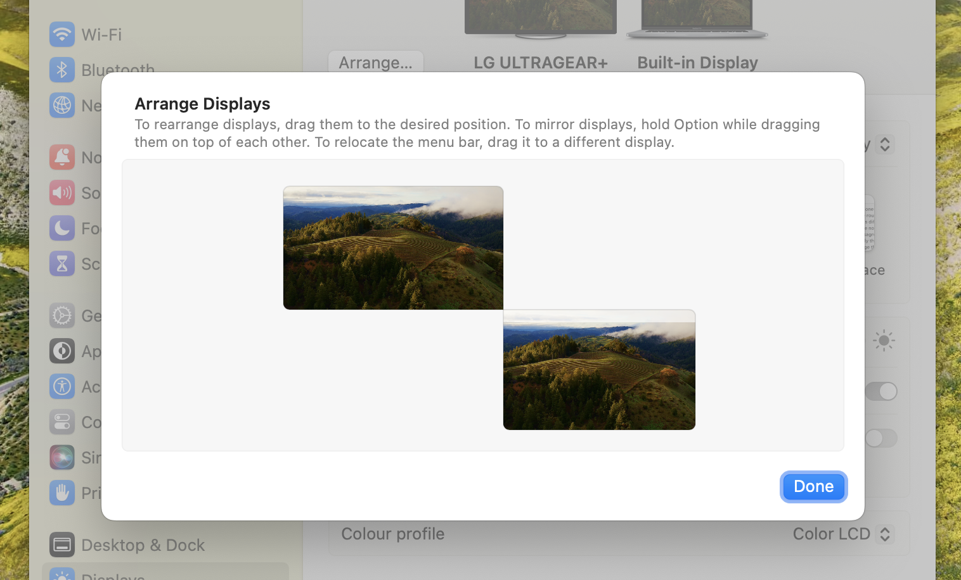This screenshot has height=580, width=961.
Task: Click the Done button
Action: point(813,486)
